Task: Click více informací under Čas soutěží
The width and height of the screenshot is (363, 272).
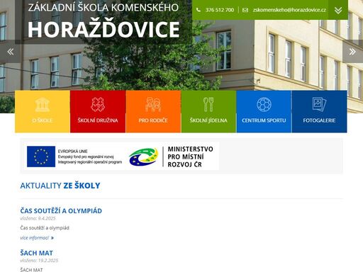Action: [x=35, y=238]
